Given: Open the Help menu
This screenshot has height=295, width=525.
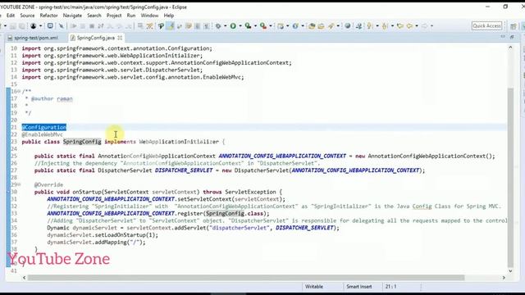Looking at the screenshot, I should tap(169, 16).
